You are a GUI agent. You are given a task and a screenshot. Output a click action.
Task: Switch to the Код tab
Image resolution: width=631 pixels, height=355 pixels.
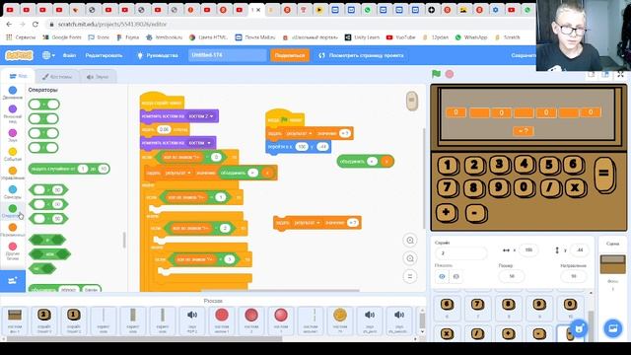(x=18, y=76)
